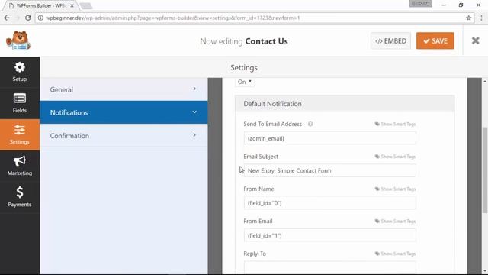Open the notifications On dropdown
The height and width of the screenshot is (275, 488).
[244, 82]
